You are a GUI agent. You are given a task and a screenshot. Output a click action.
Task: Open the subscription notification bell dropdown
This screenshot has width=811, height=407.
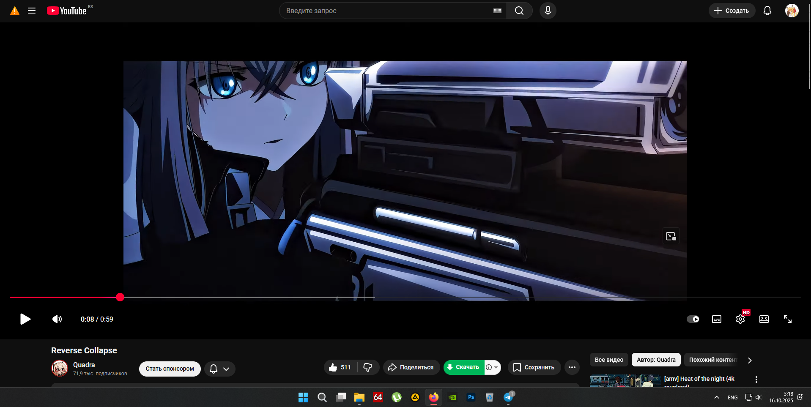tap(220, 369)
